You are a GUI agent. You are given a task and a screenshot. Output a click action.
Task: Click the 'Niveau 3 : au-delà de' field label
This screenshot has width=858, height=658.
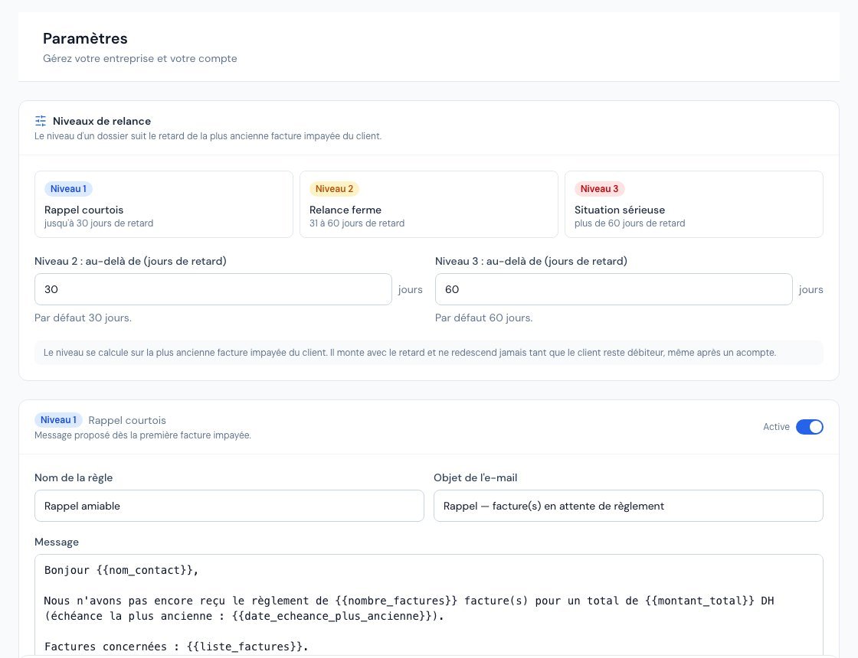tap(531, 261)
